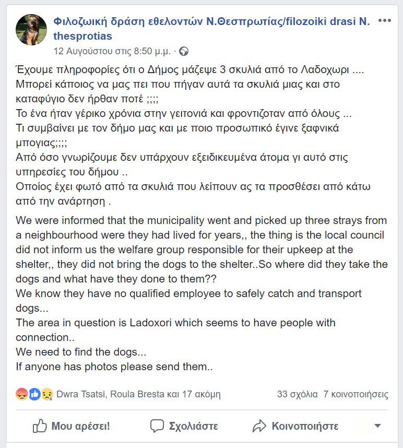Click the angry face reaction icon
403x448 pixels.
[22, 394]
